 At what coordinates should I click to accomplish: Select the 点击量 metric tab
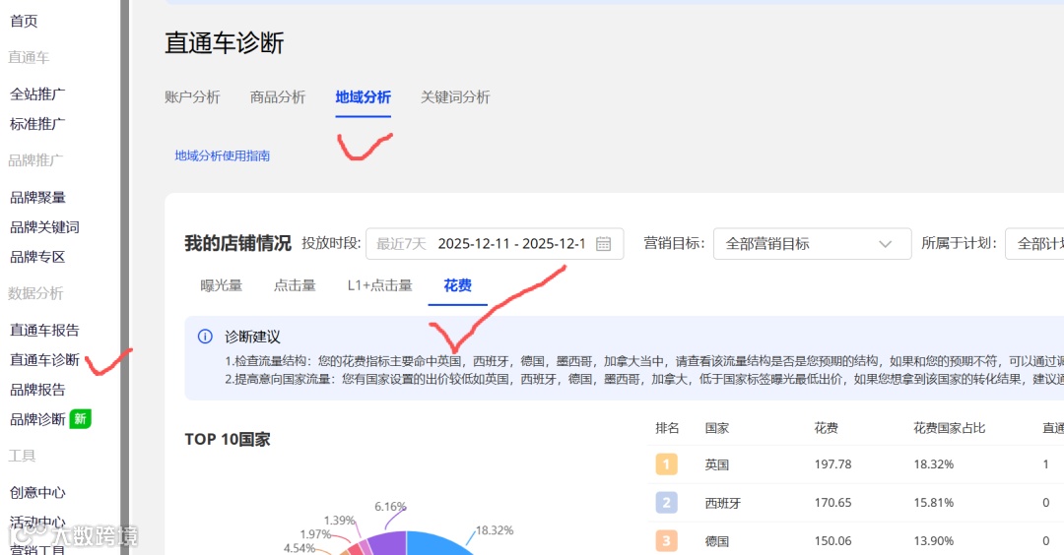click(295, 285)
